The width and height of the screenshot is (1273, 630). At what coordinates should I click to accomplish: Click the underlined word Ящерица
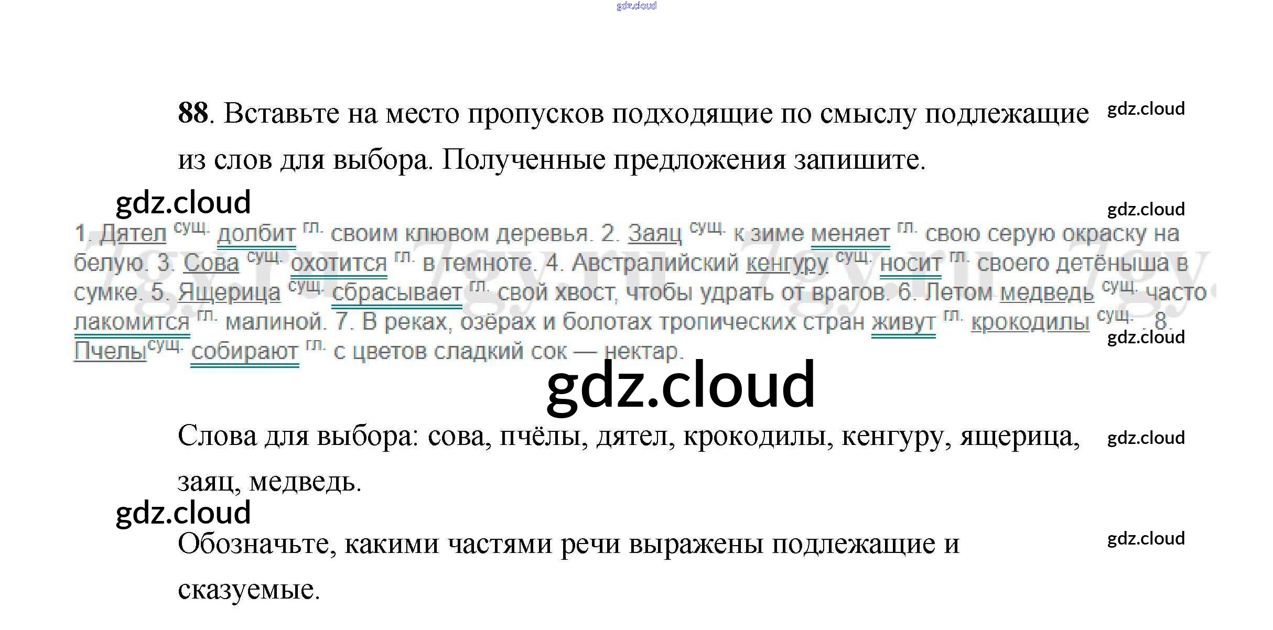229,292
